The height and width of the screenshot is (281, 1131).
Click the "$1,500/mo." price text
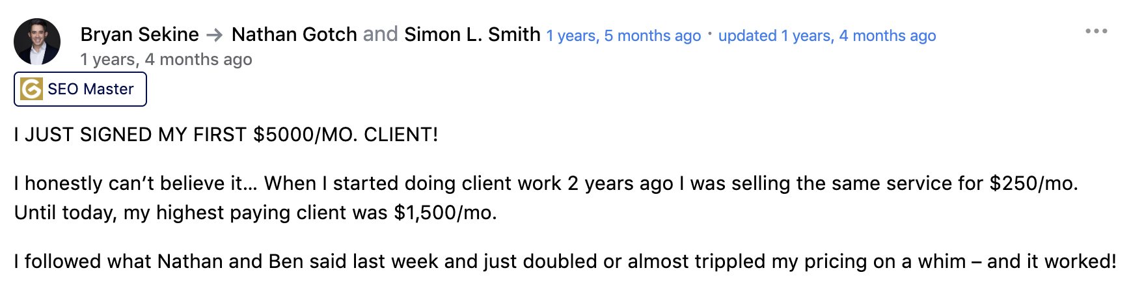pos(445,213)
